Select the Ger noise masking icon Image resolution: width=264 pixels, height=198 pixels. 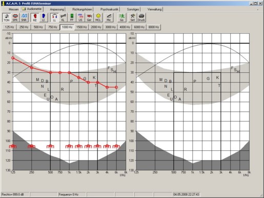tap(89, 17)
